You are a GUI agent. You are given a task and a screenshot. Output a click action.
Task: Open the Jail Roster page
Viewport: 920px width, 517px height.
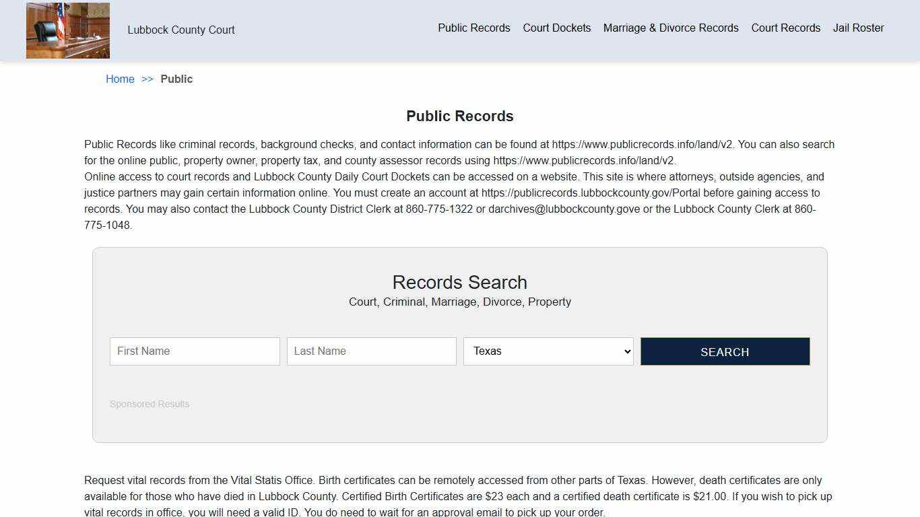858,28
